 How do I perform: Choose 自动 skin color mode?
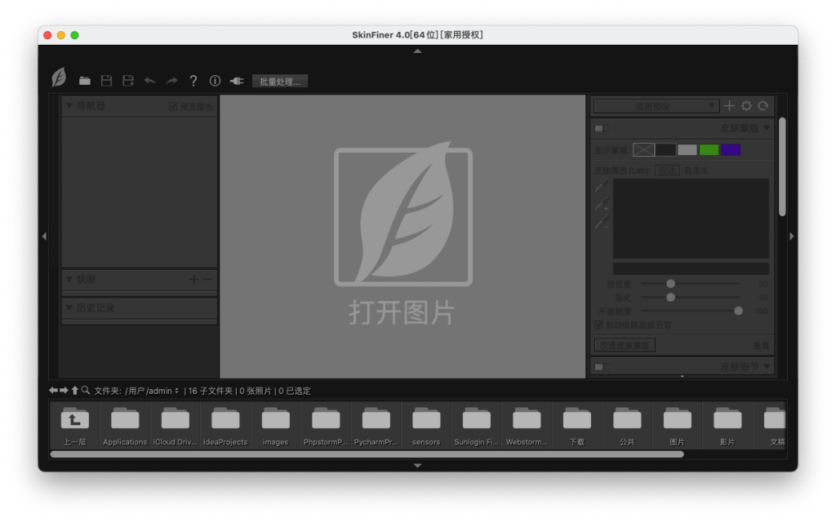667,170
